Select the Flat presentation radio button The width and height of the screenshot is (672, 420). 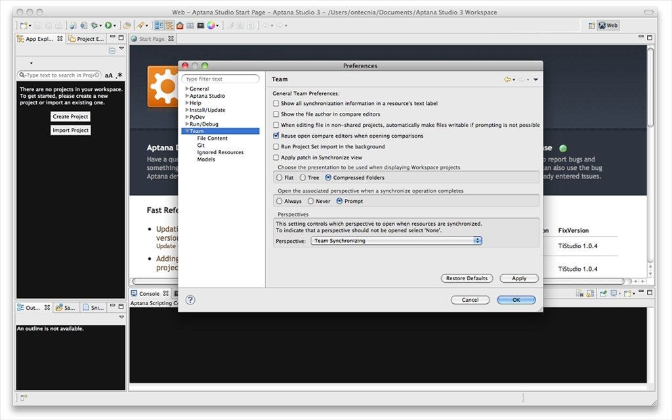(x=280, y=177)
